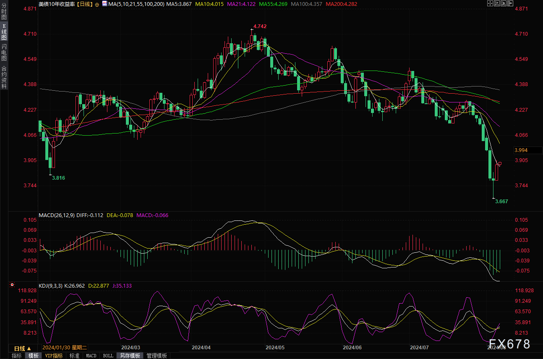Screen dimensions: 543x359
Task: Open 合约资料 from left sidebar
Action: (4, 77)
